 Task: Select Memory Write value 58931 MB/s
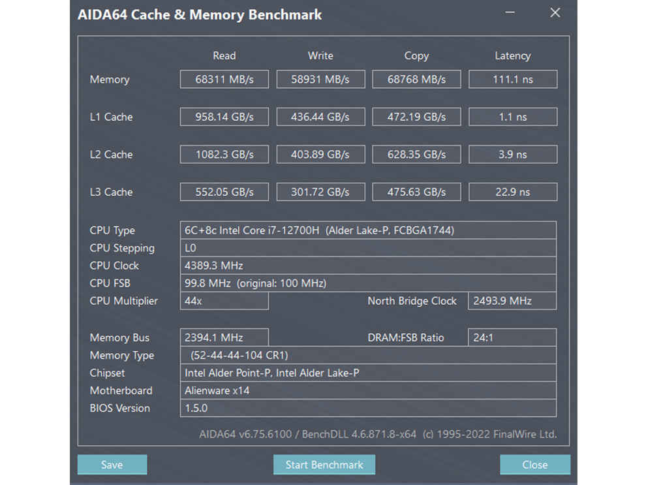point(320,79)
